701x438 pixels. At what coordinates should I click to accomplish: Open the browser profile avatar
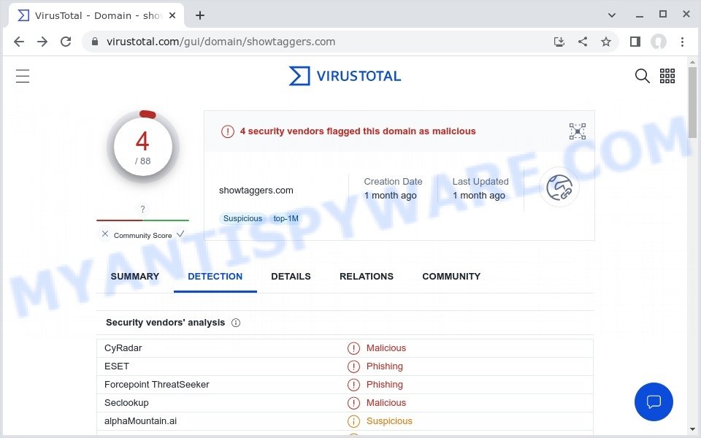658,42
